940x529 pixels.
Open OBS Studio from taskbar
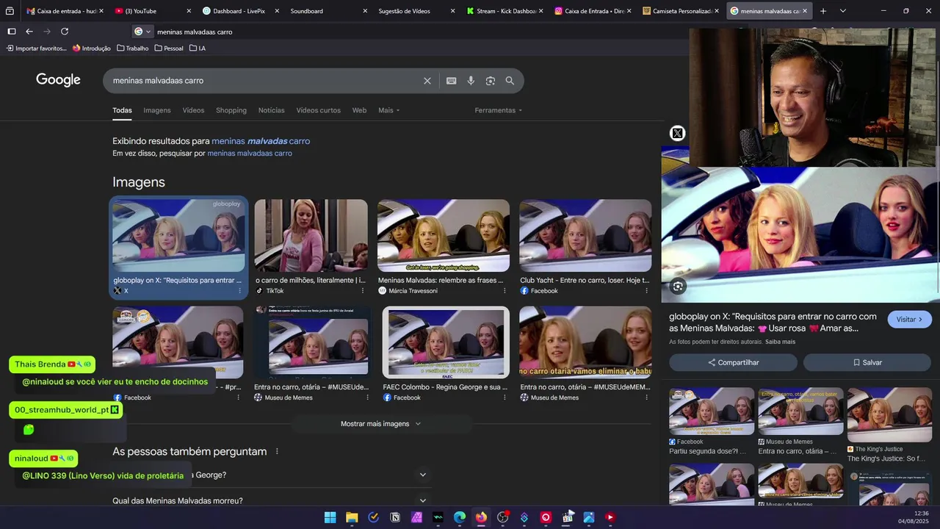(502, 517)
